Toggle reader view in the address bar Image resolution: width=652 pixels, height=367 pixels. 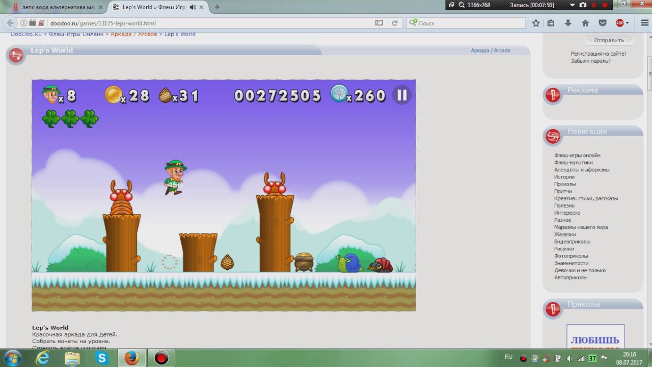point(379,23)
